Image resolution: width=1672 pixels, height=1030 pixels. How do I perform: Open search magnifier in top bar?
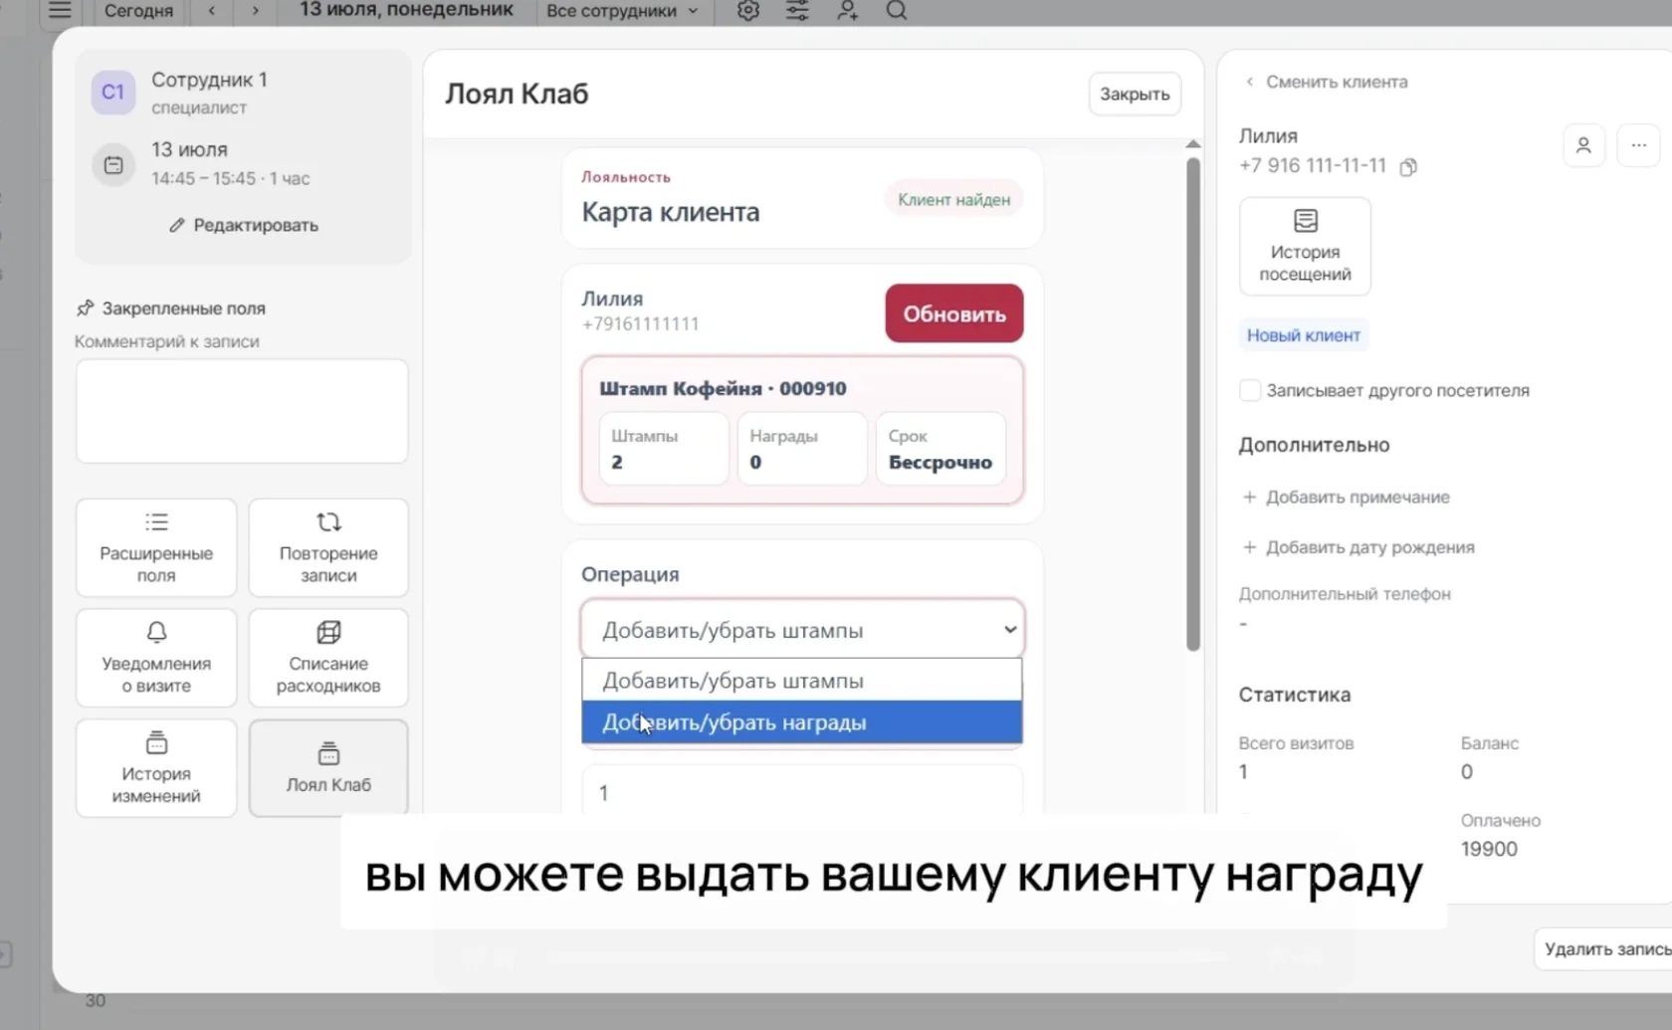pyautogui.click(x=897, y=10)
